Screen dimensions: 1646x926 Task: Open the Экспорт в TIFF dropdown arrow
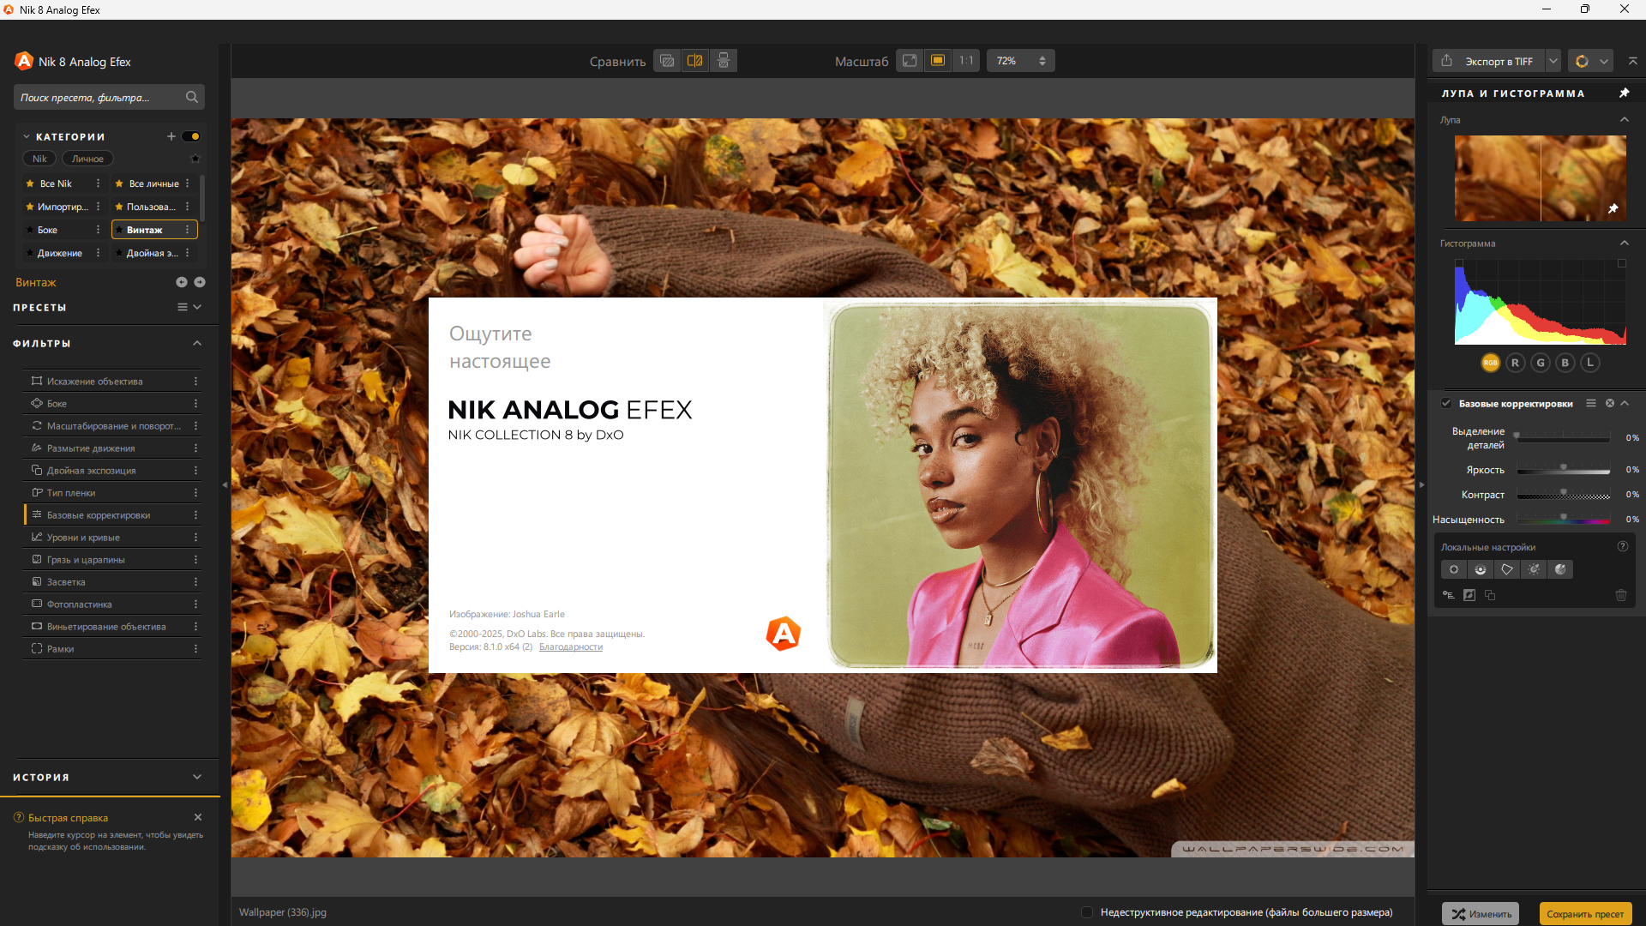(x=1553, y=61)
